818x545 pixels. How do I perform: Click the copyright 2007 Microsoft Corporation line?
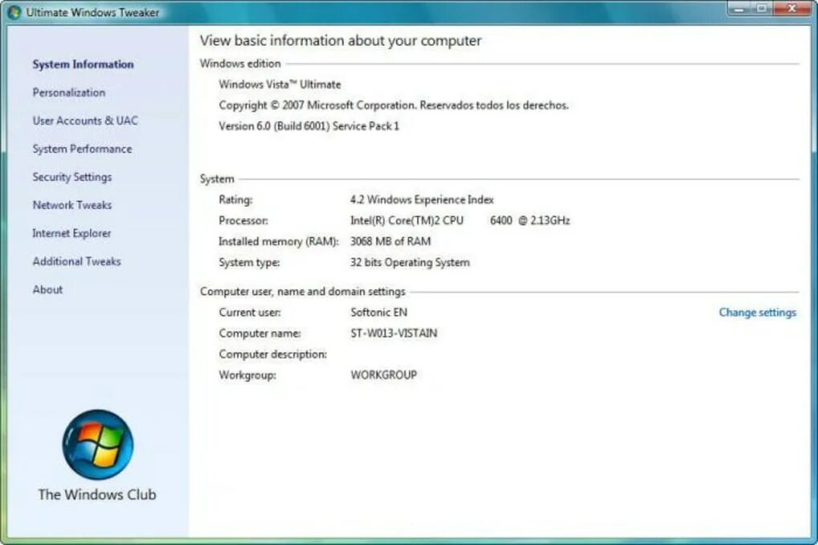pyautogui.click(x=393, y=105)
